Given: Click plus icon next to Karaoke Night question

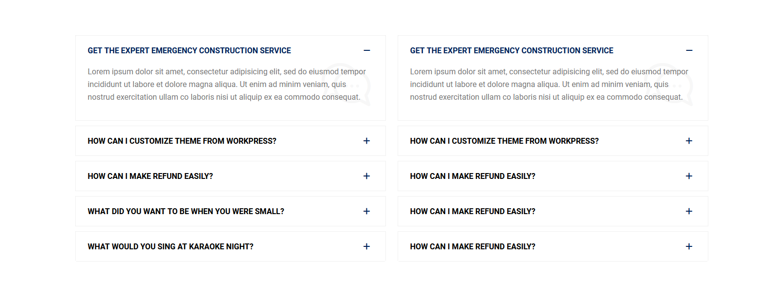Looking at the screenshot, I should pyautogui.click(x=367, y=246).
